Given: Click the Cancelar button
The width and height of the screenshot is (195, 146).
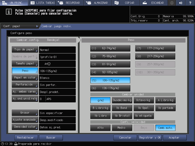Looking at the screenshot, I should (x=125, y=138).
